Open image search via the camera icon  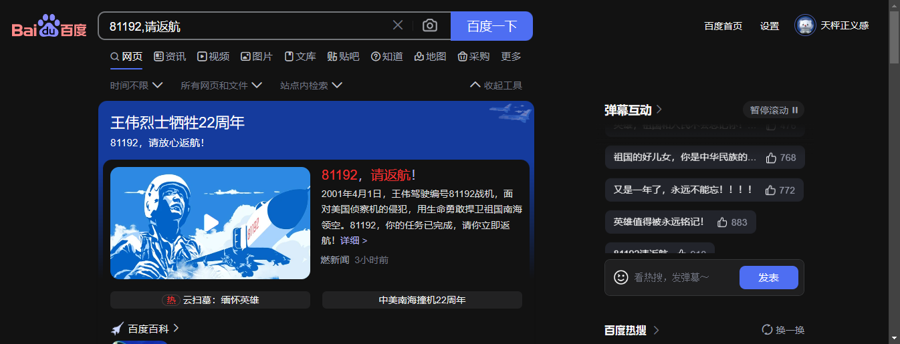click(430, 25)
